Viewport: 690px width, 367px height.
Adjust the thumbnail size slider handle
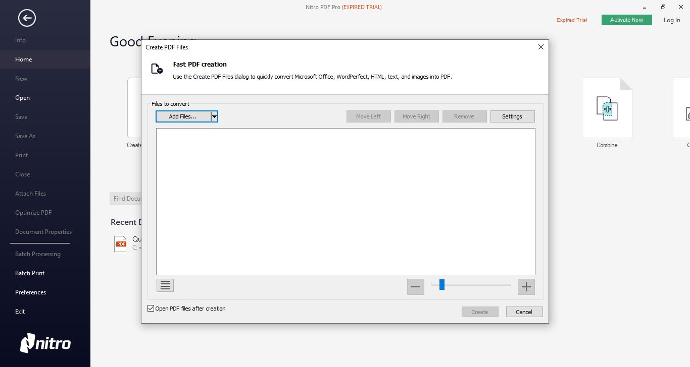pos(442,285)
